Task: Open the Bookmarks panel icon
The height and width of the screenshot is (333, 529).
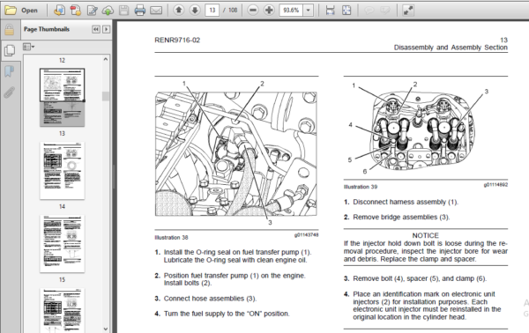Action: point(10,71)
